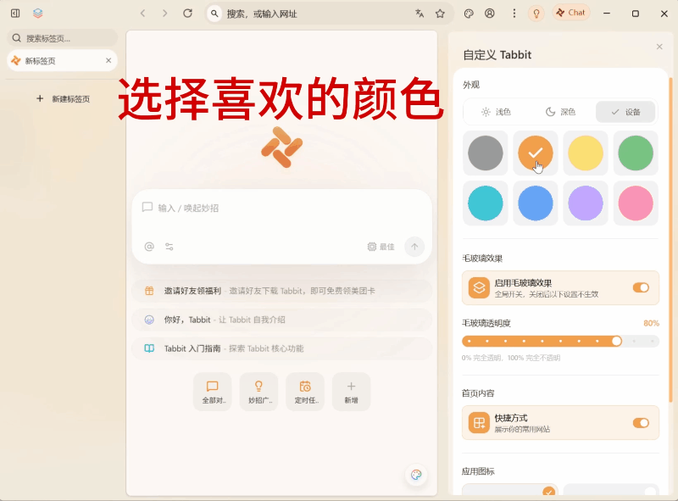Click 邀请好友领福利 suggestion
The width and height of the screenshot is (678, 501).
[x=282, y=291]
